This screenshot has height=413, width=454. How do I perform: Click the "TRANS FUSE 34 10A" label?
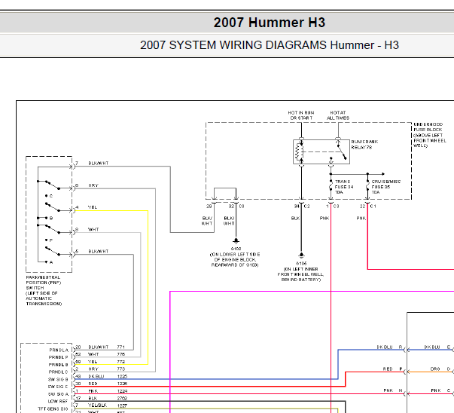[344, 187]
